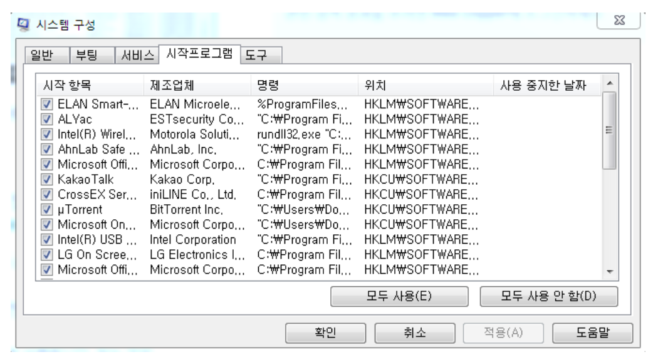This screenshot has height=362, width=653.
Task: Select the 시작프로그램 tab
Action: pos(199,54)
